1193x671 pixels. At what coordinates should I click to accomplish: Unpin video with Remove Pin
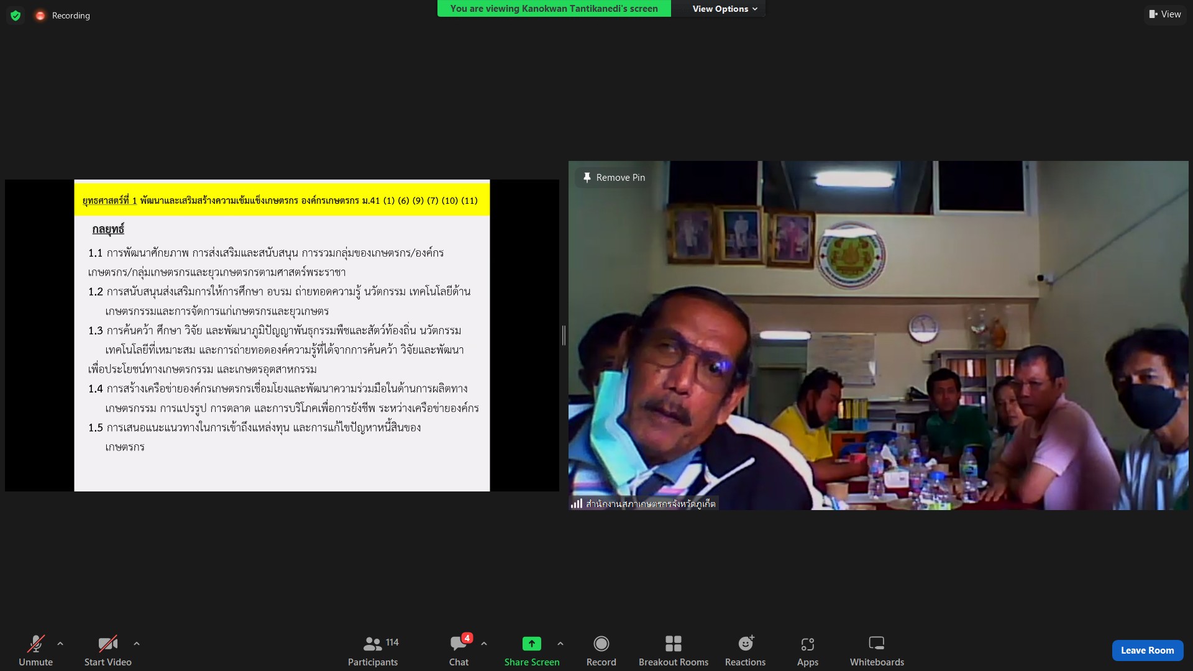[614, 178]
